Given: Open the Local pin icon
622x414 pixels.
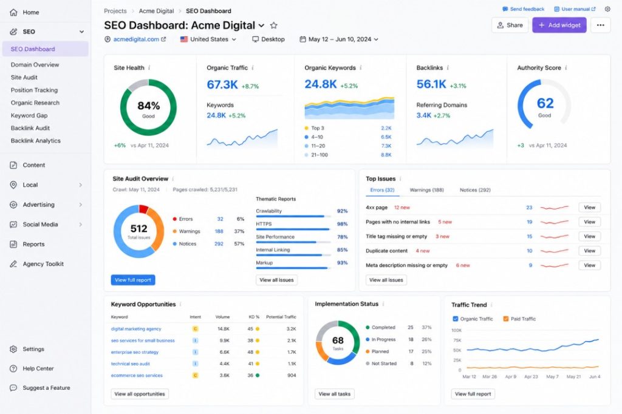Looking at the screenshot, I should pos(13,185).
